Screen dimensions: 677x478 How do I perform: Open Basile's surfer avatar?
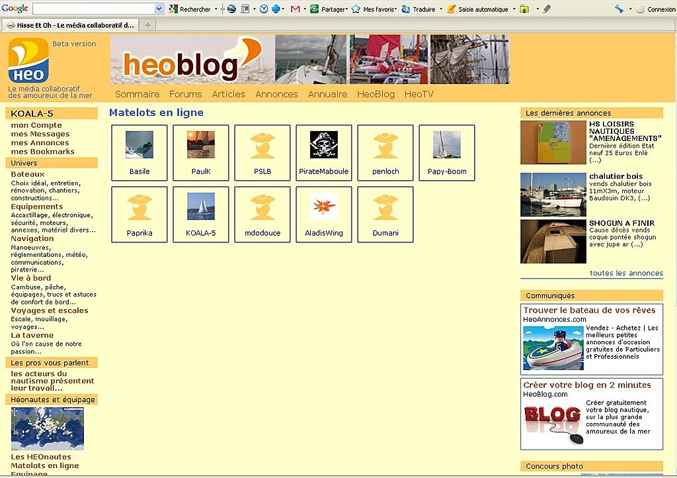139,145
